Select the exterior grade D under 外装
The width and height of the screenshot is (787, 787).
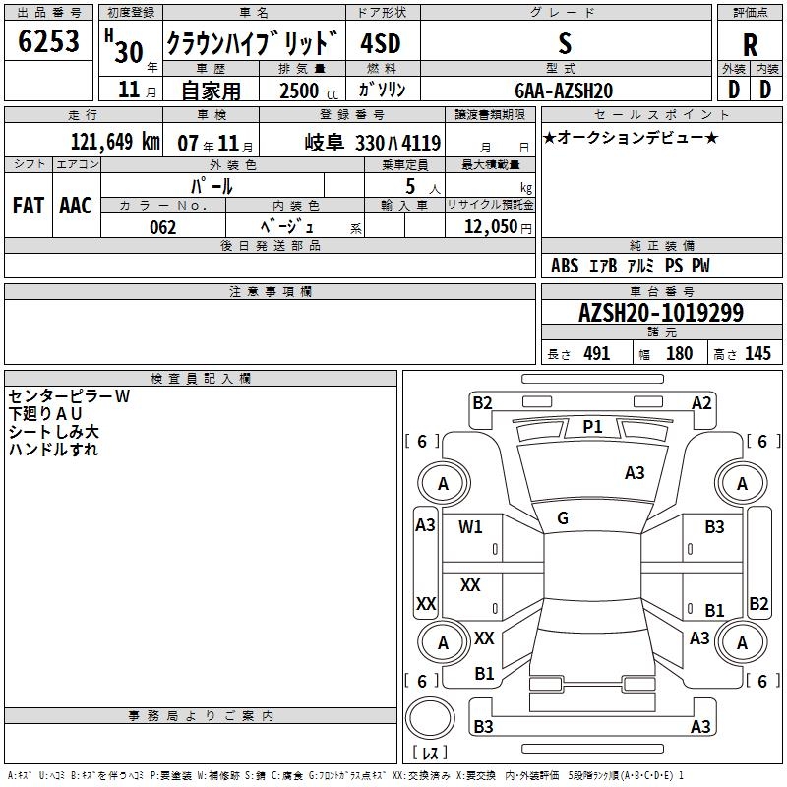click(733, 90)
